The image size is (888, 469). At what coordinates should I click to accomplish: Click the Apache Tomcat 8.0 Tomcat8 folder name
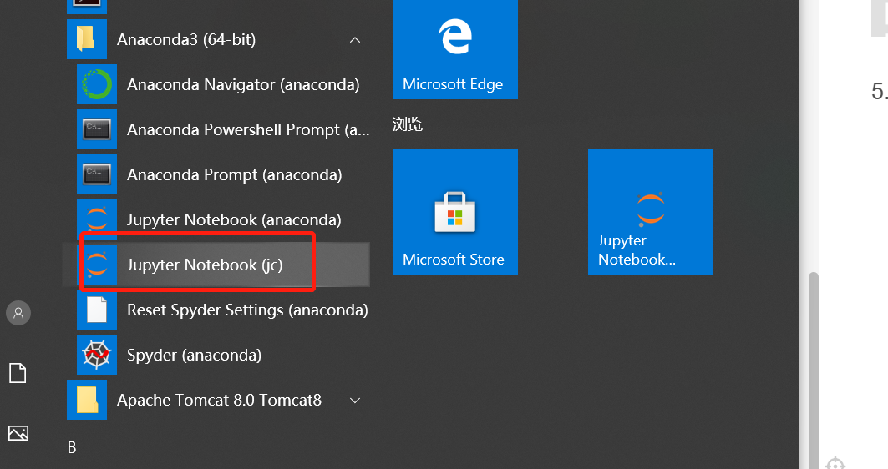point(219,400)
